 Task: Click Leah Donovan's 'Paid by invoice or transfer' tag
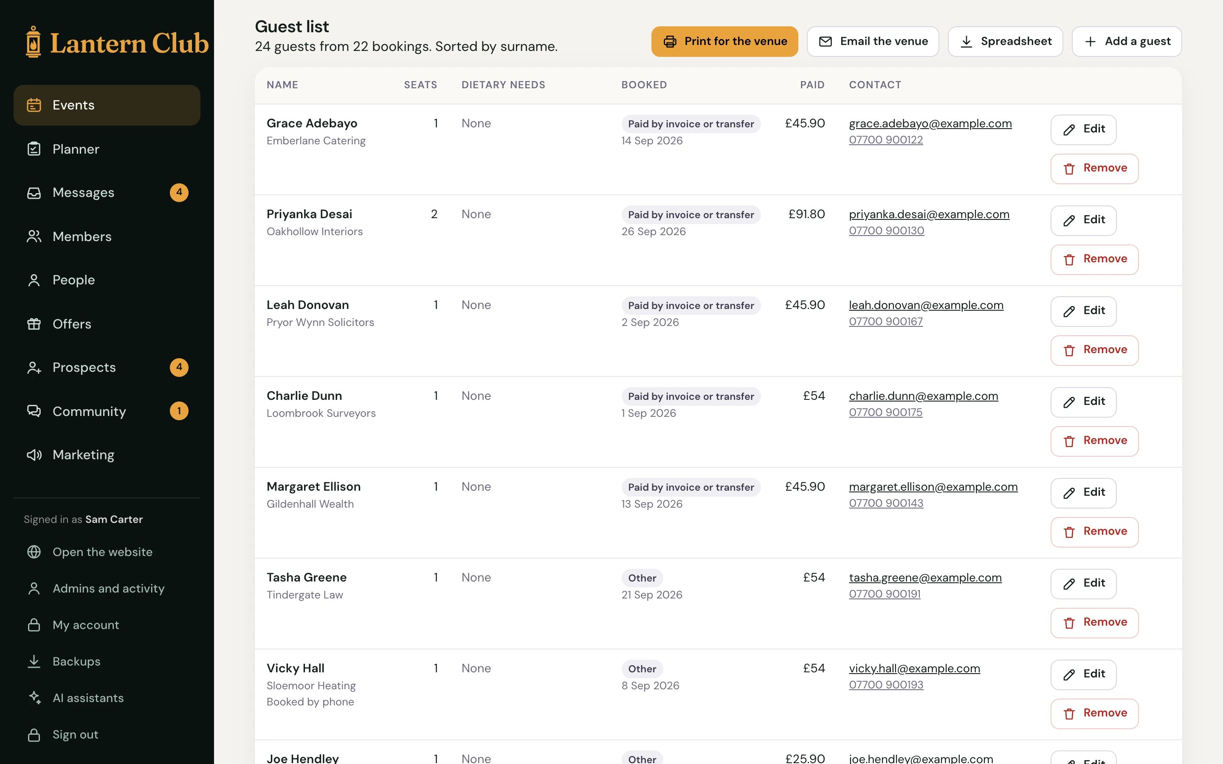coord(690,306)
